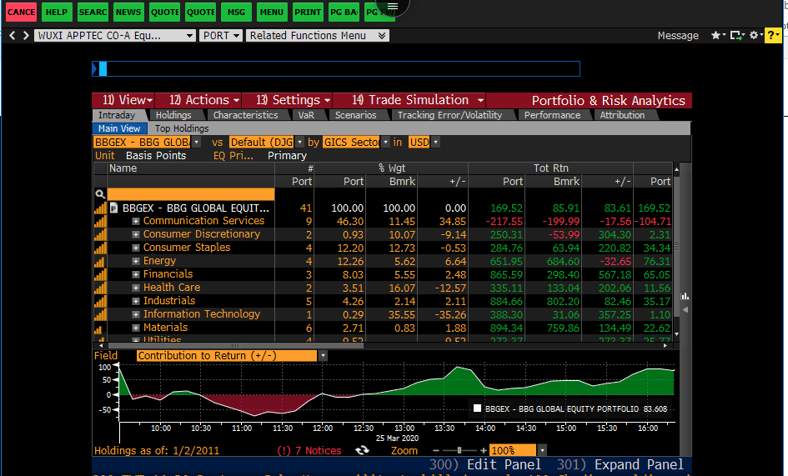Click the yellow help question mark
Screen dimensions: 788x476
click(773, 35)
